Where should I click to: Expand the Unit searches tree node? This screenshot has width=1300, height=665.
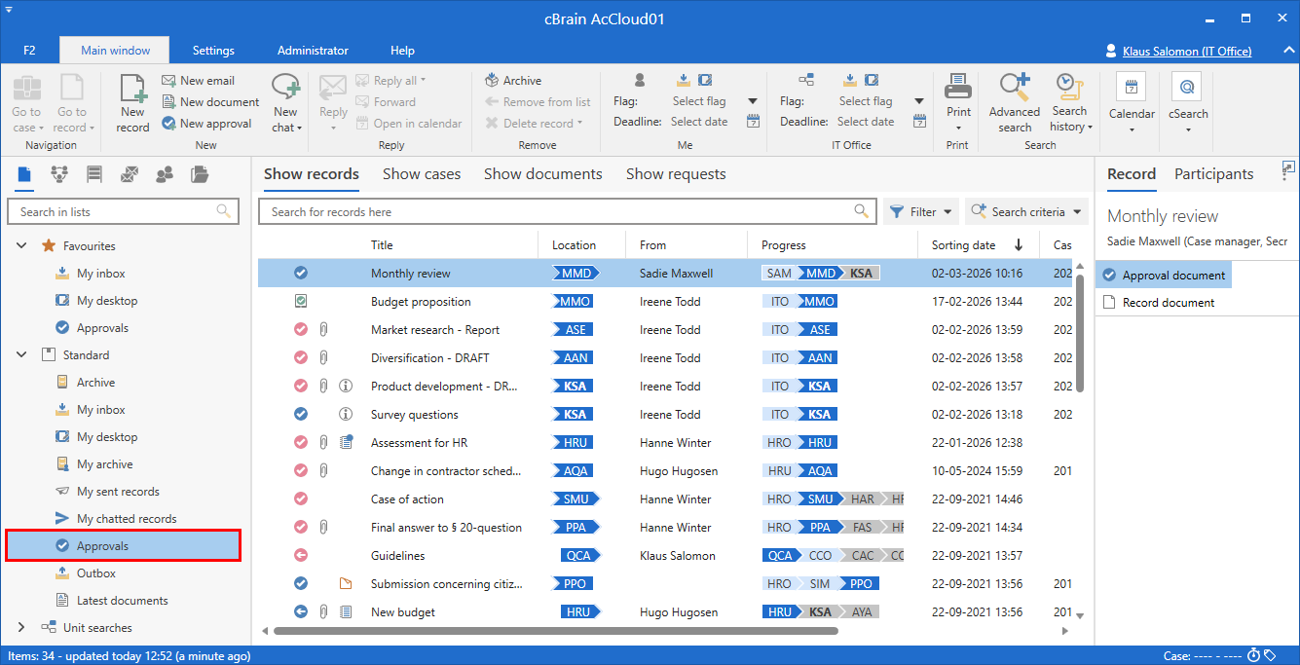click(x=21, y=628)
